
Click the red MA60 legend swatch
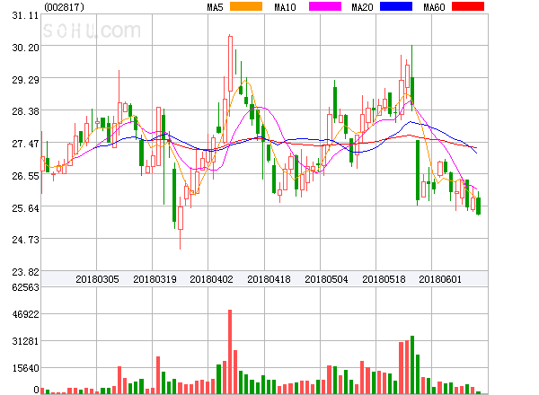[x=468, y=6]
